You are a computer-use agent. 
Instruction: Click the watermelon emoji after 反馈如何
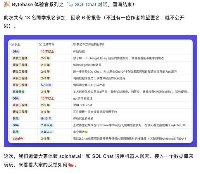[x=71, y=165]
